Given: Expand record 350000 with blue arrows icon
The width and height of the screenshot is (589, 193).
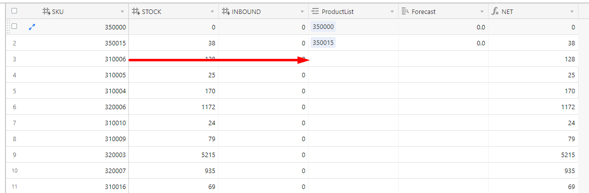Looking at the screenshot, I should point(31,27).
